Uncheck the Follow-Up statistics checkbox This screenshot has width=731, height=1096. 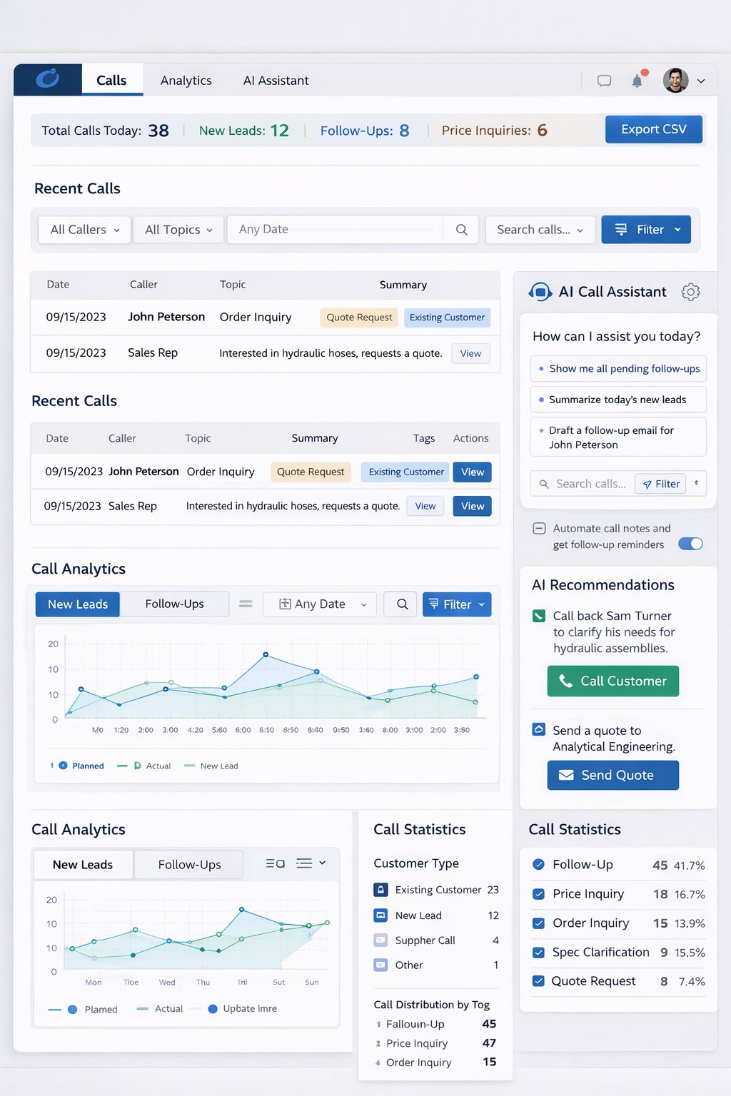coord(539,865)
